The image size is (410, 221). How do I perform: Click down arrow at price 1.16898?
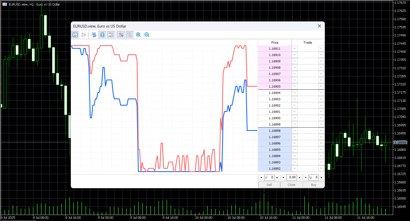tap(295, 131)
